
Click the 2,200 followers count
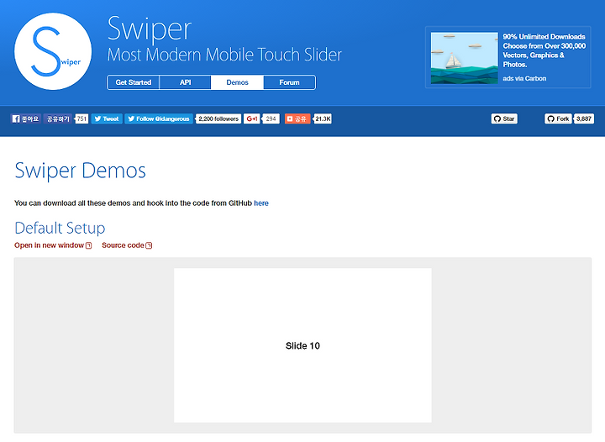218,118
